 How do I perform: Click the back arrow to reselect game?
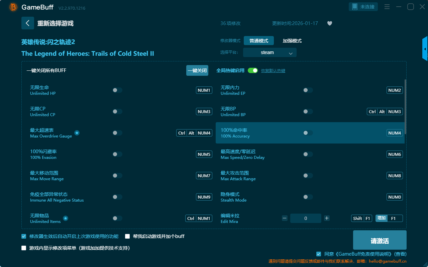click(x=27, y=23)
